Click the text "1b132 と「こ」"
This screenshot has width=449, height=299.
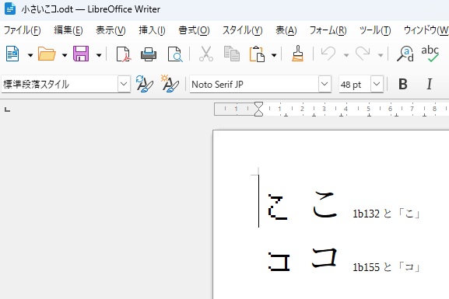coord(386,214)
